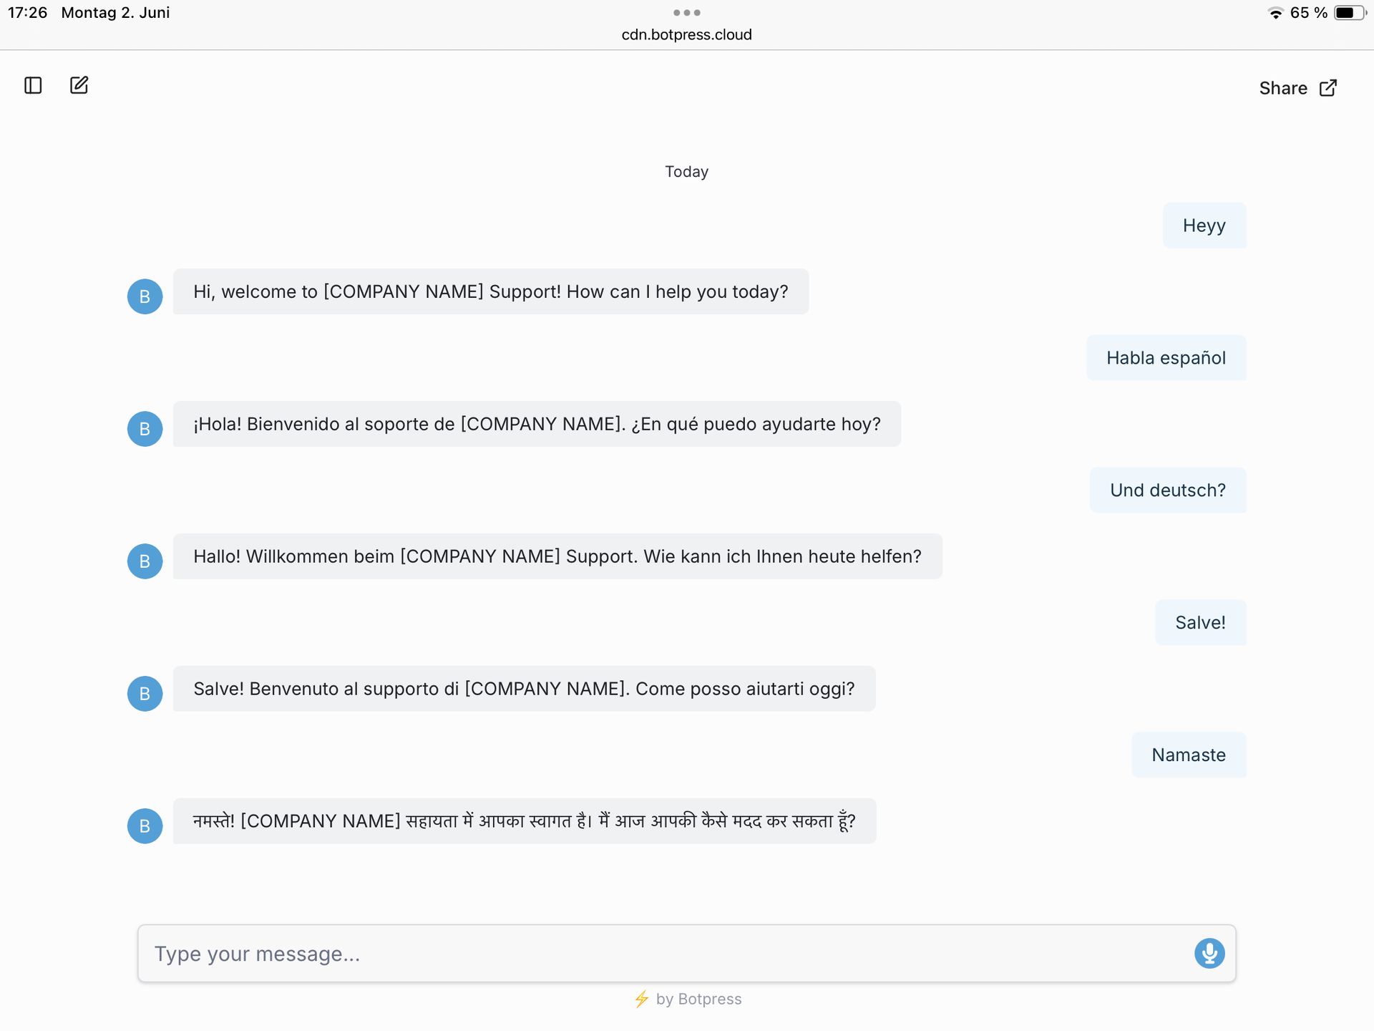Click the German bot reply 'Hallo! Willkommen'
This screenshot has width=1374, height=1031.
pos(557,556)
